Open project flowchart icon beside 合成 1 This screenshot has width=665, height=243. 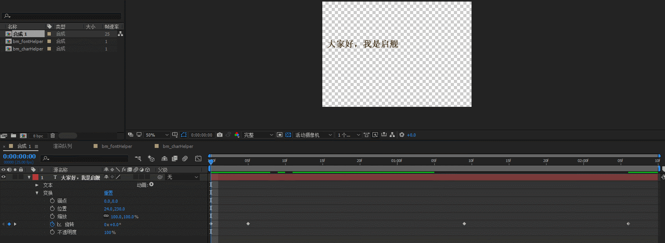(x=120, y=34)
